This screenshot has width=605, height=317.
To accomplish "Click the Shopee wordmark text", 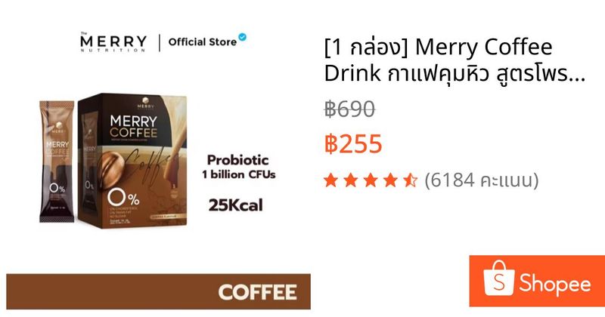I will point(555,284).
